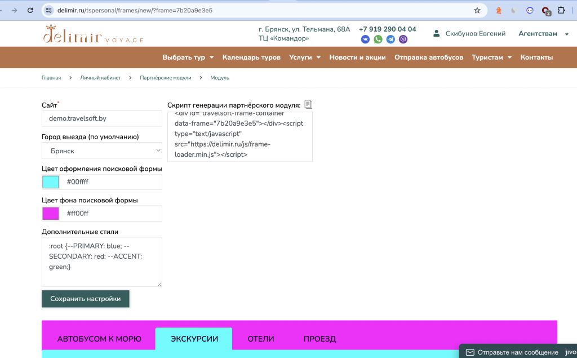Focus the Сайт input field

[x=102, y=118]
